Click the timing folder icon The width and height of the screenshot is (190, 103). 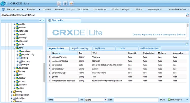[x=17, y=71]
